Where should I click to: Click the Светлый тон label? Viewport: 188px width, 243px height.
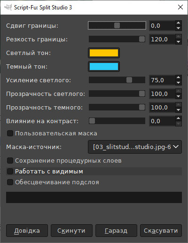(x=29, y=53)
